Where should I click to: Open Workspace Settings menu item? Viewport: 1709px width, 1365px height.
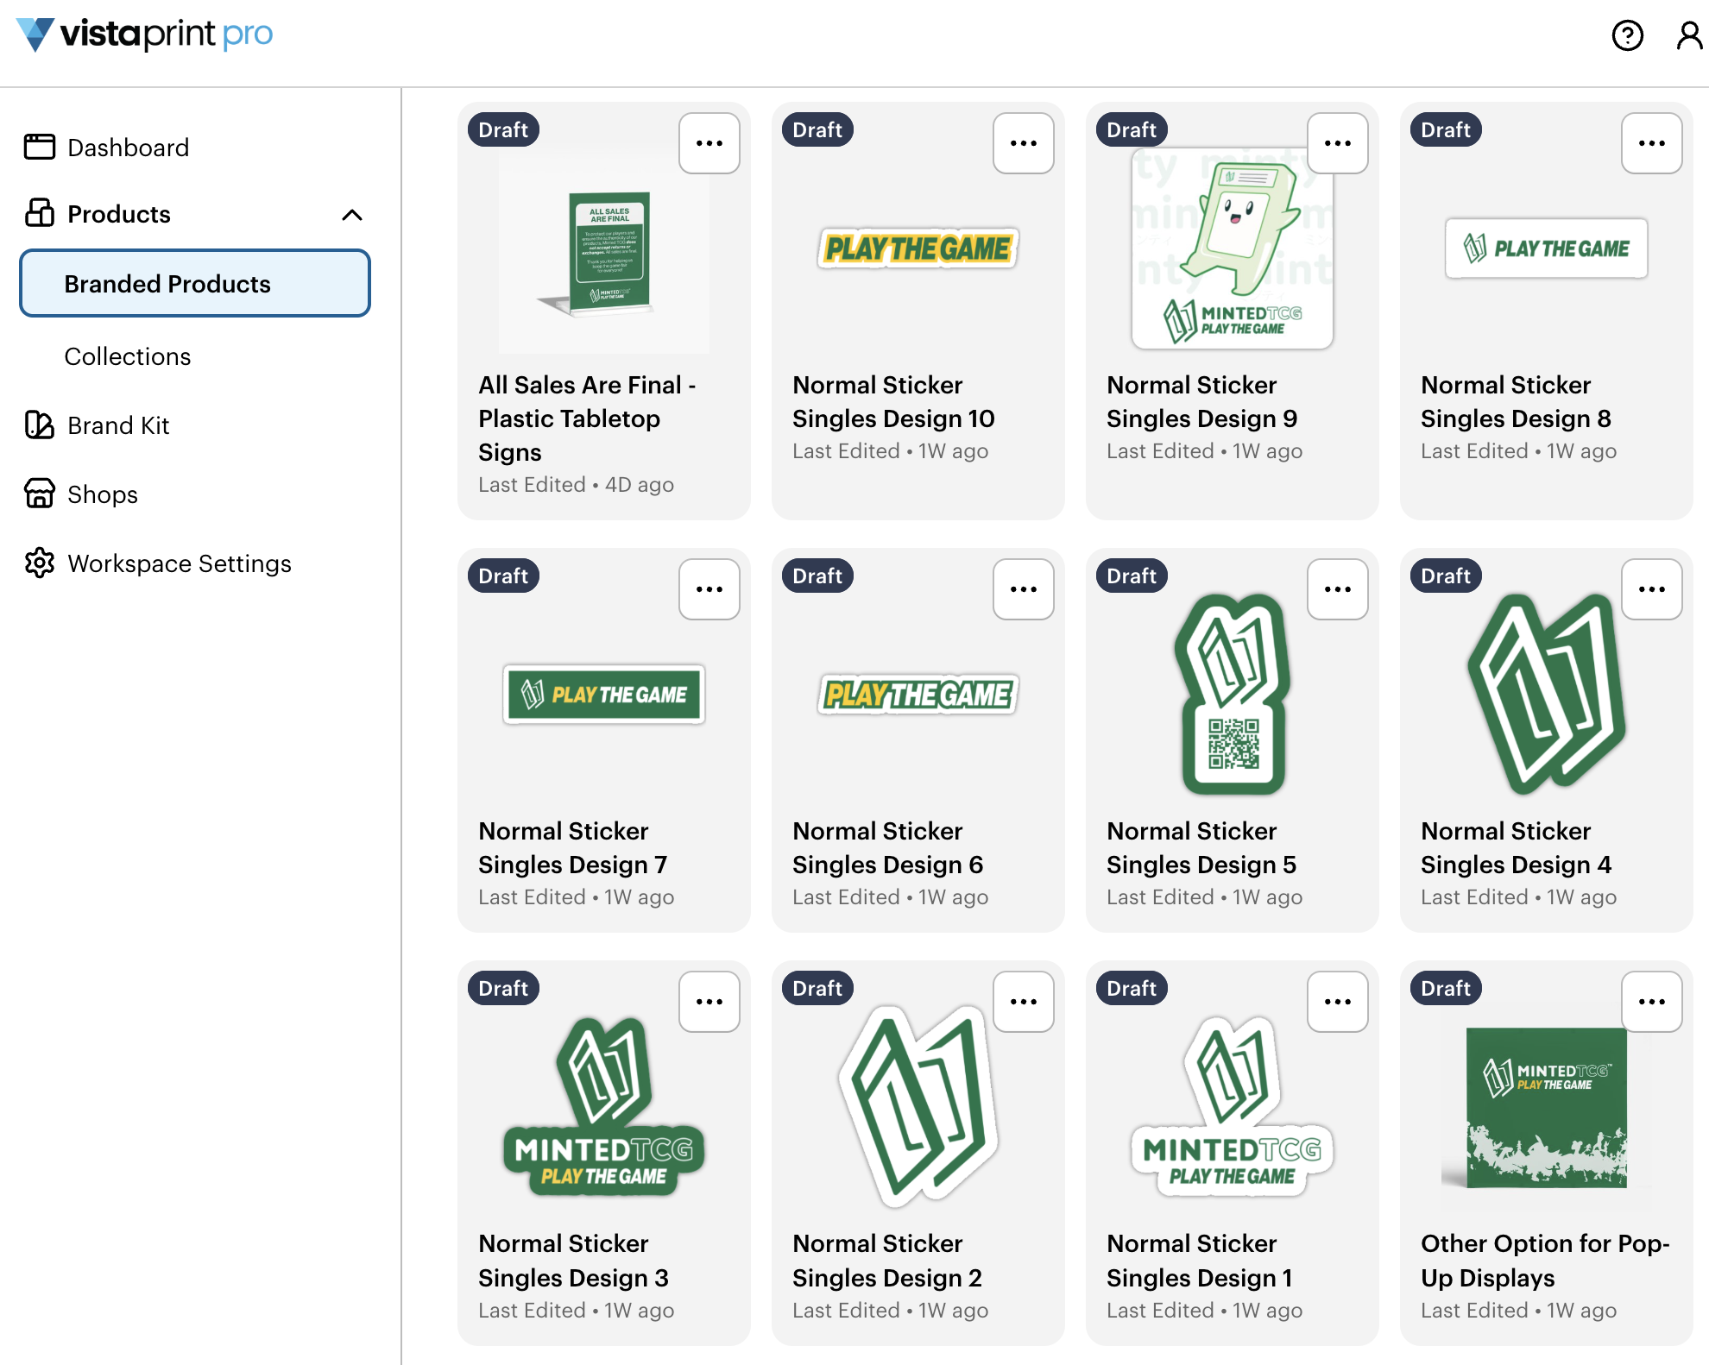tap(180, 563)
